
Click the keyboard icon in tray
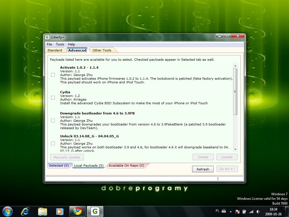224,211
